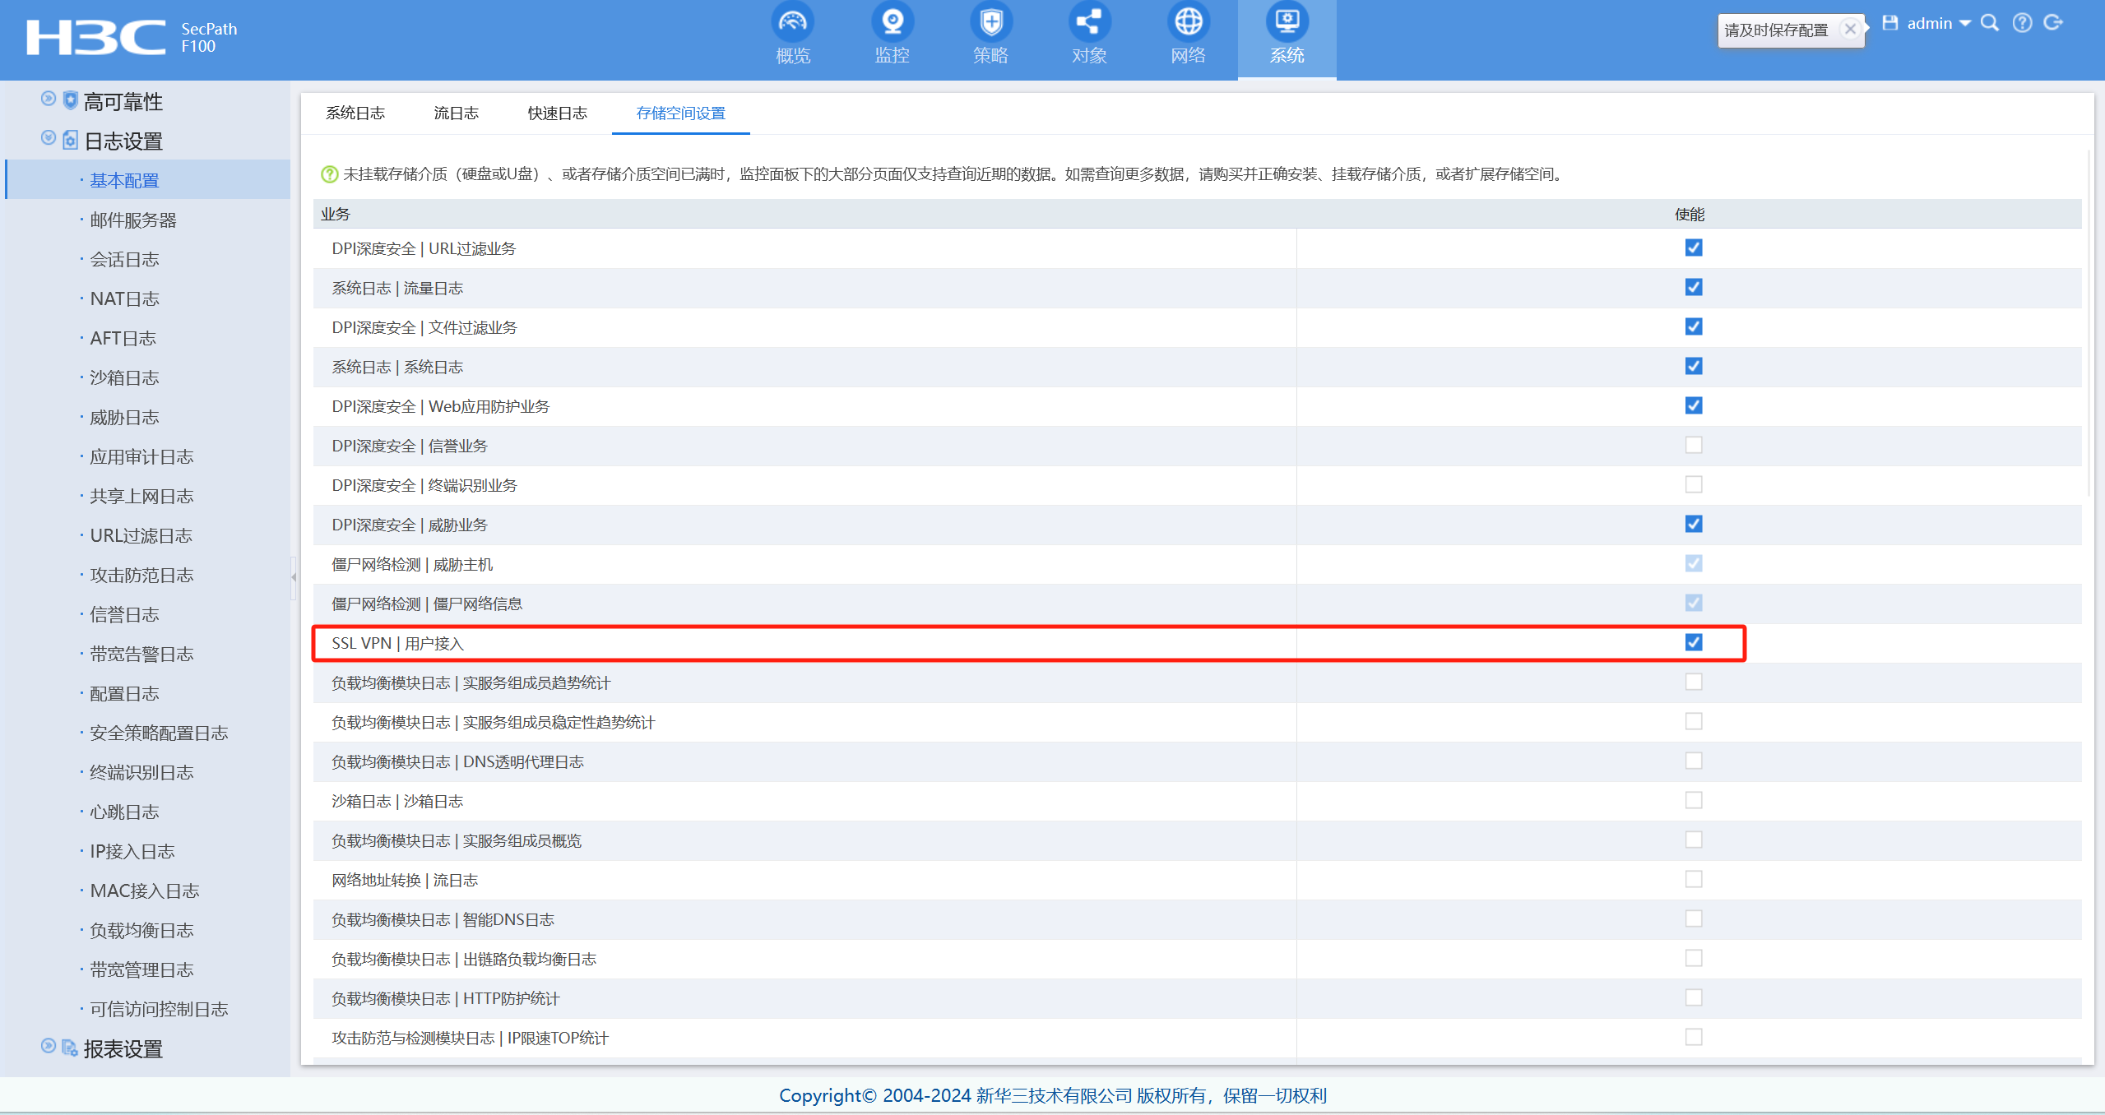Click the save configuration floppy icon
The width and height of the screenshot is (2105, 1115).
point(1889,23)
